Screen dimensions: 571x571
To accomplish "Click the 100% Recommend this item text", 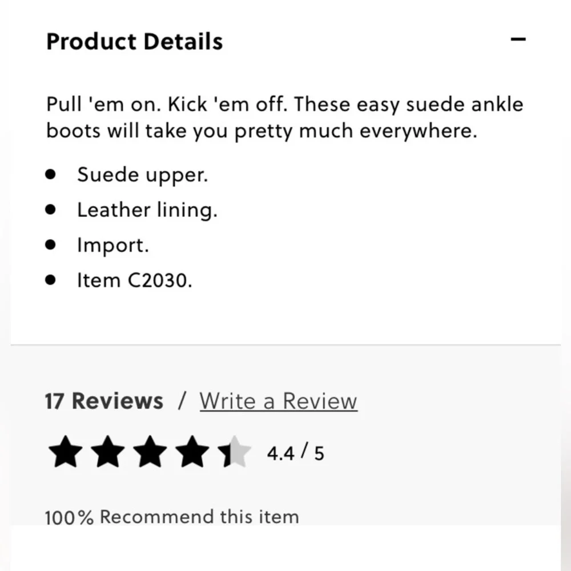I will pyautogui.click(x=172, y=517).
